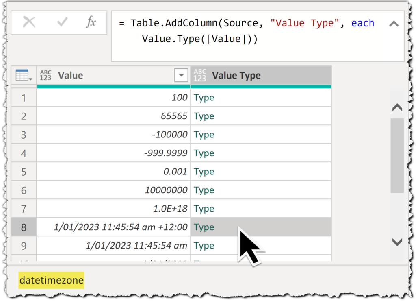This screenshot has width=416, height=301.
Task: Select row number 2
Action: (x=24, y=116)
